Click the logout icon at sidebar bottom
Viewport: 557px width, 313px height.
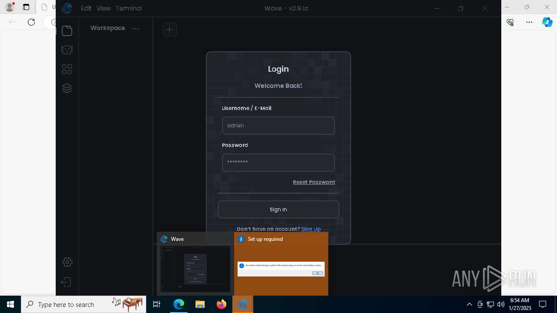(66, 283)
